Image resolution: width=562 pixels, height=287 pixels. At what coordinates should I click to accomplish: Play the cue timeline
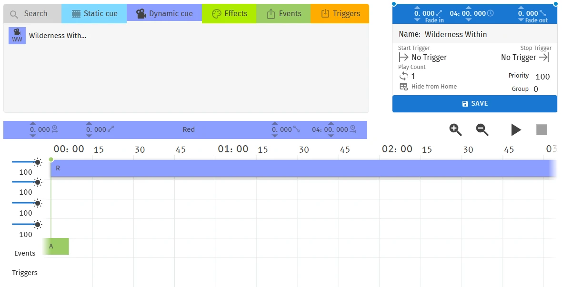516,130
